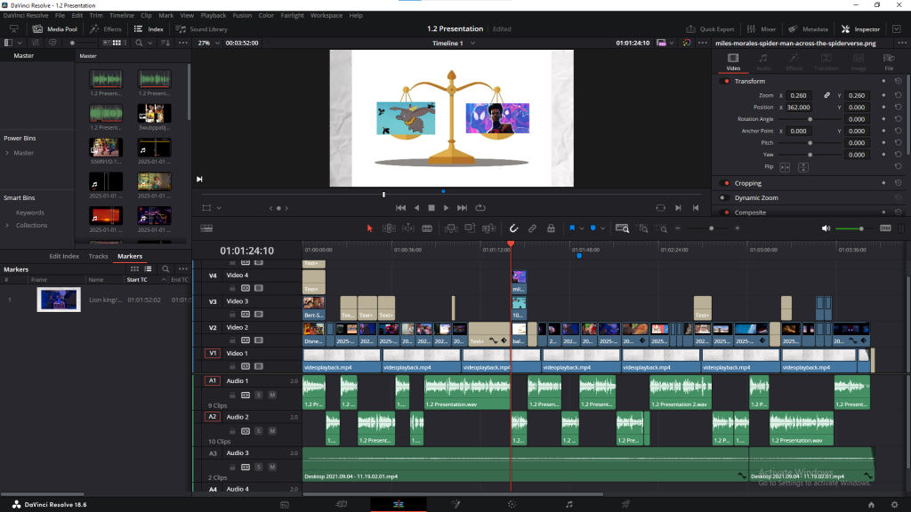Jump to the first frame
This screenshot has width=911, height=512.
pos(401,208)
